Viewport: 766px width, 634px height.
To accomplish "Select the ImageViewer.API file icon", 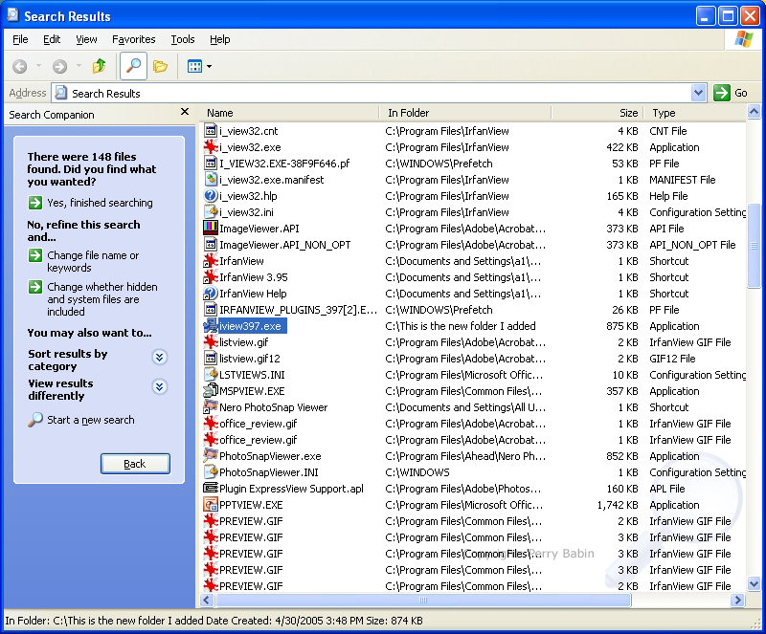I will (x=211, y=228).
